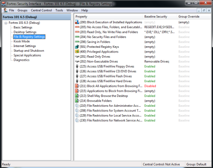The height and width of the screenshot is (168, 213).
Task: Click the USB icon for Hard Drives access
Action: (x=77, y=81)
